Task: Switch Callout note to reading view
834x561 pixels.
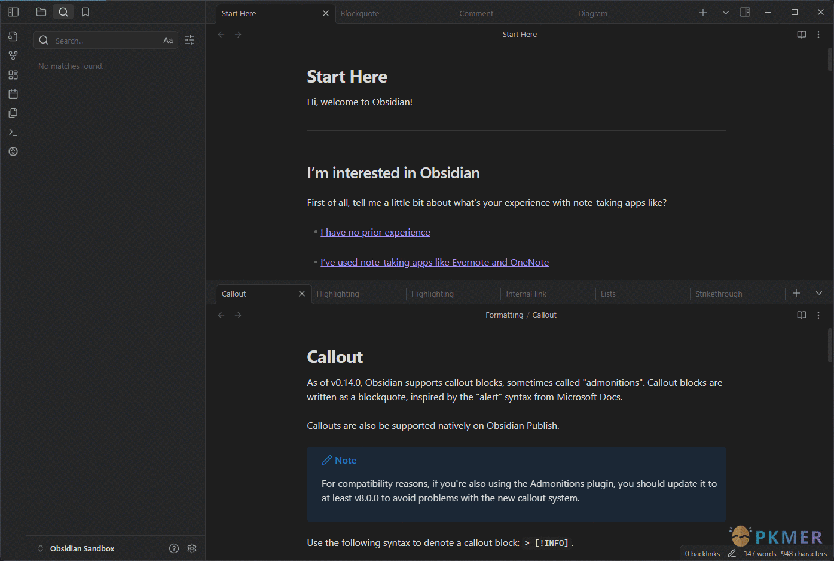Action: coord(802,315)
